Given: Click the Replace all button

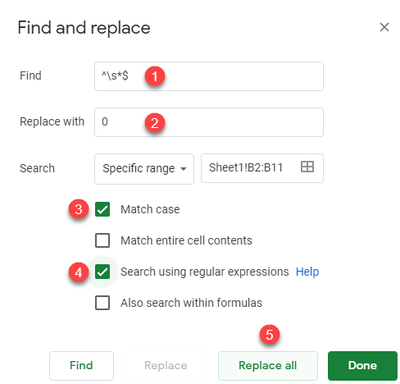Looking at the screenshot, I should pyautogui.click(x=268, y=366).
